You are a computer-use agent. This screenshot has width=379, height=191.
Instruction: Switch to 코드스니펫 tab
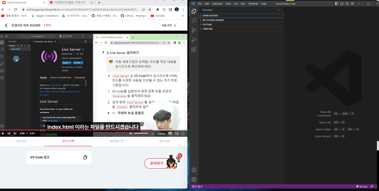click(x=68, y=141)
